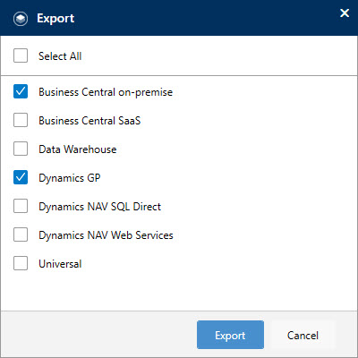Click the 'Dynamics NAV SQL Direct' label
This screenshot has width=358, height=358.
pos(100,207)
